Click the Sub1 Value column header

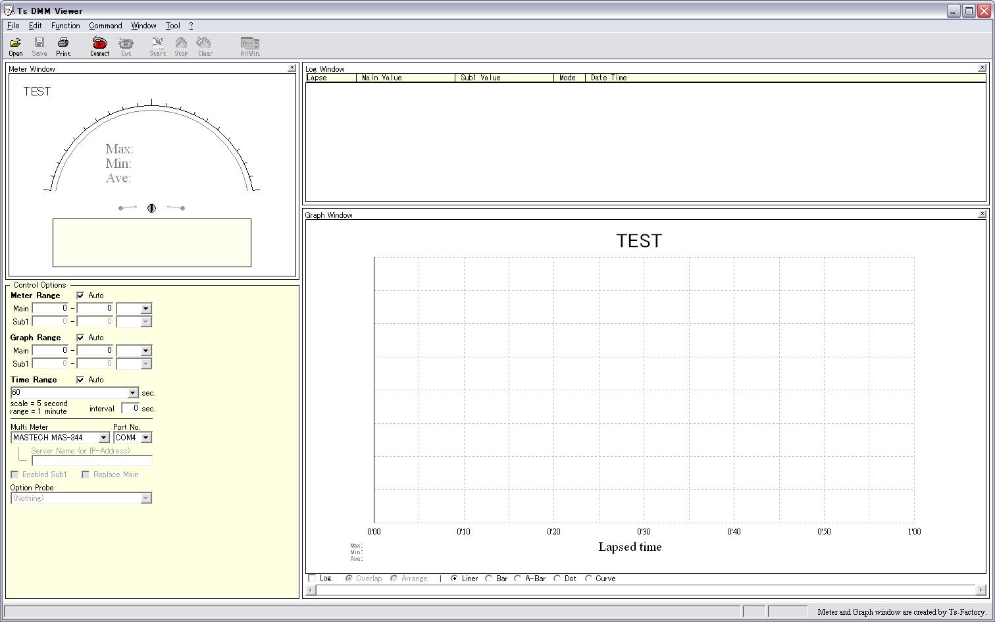tap(504, 78)
